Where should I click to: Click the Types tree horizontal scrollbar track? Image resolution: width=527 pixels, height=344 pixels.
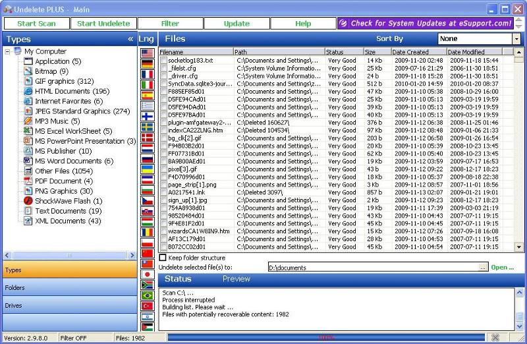pos(70,256)
